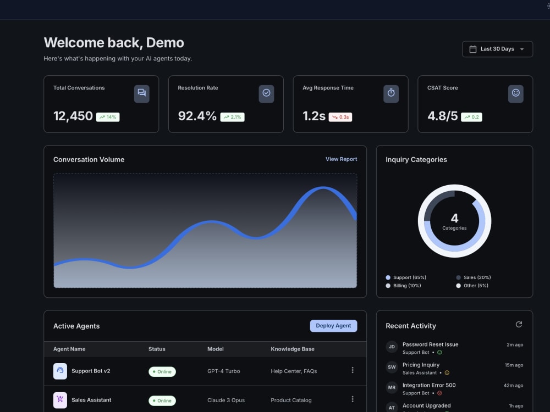Click the Avg Response Time value 1.2s
The image size is (550, 412).
[x=314, y=116]
